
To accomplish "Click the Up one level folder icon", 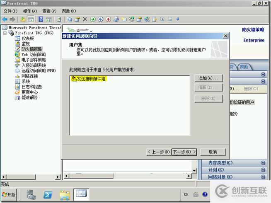I will pyautogui.click(x=23, y=19).
